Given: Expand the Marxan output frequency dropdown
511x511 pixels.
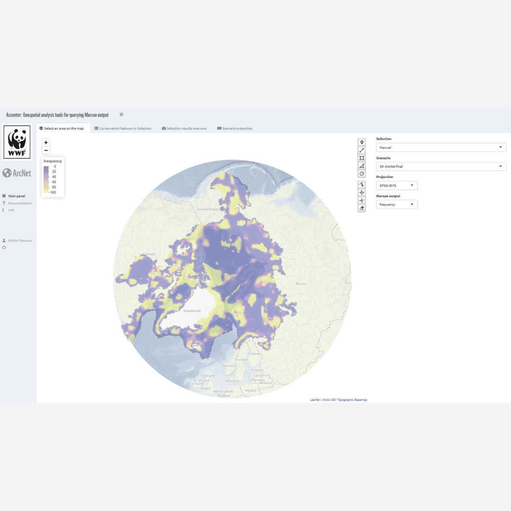Looking at the screenshot, I should 396,204.
